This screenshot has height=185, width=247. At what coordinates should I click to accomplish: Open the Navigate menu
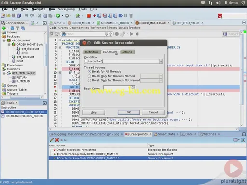pyautogui.click(x=39, y=9)
